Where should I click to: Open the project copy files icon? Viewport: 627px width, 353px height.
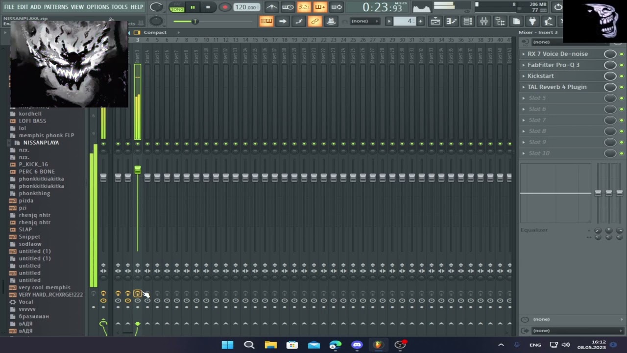pyautogui.click(x=516, y=21)
